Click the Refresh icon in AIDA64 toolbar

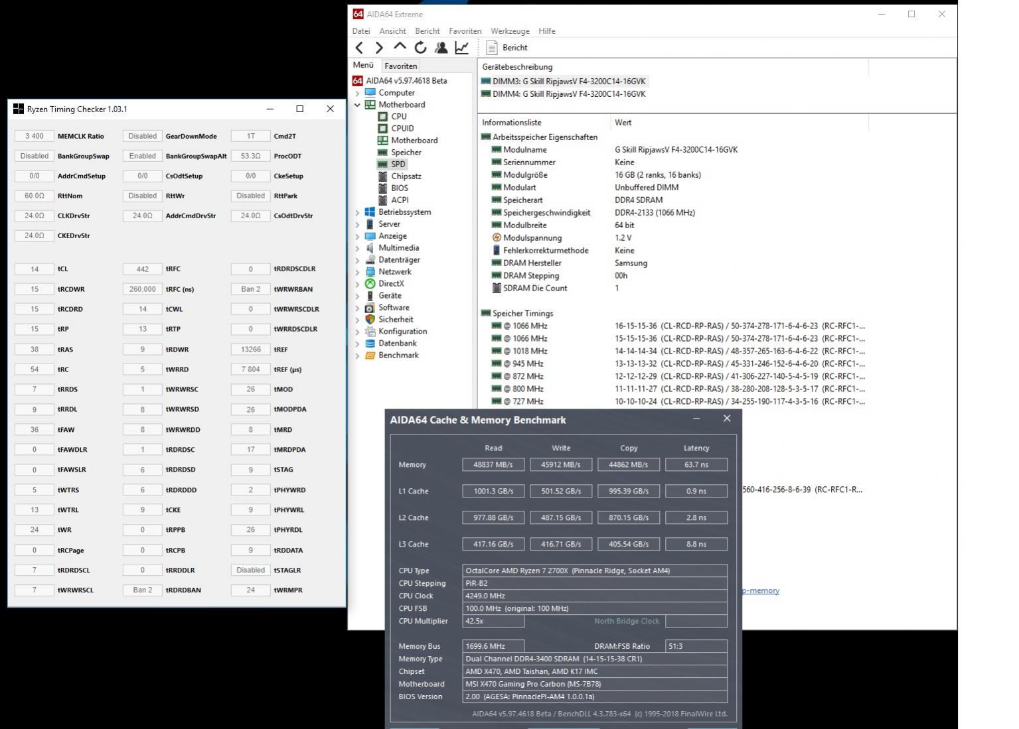pyautogui.click(x=420, y=47)
